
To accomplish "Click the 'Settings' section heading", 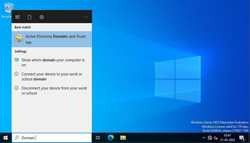I will (21, 51).
